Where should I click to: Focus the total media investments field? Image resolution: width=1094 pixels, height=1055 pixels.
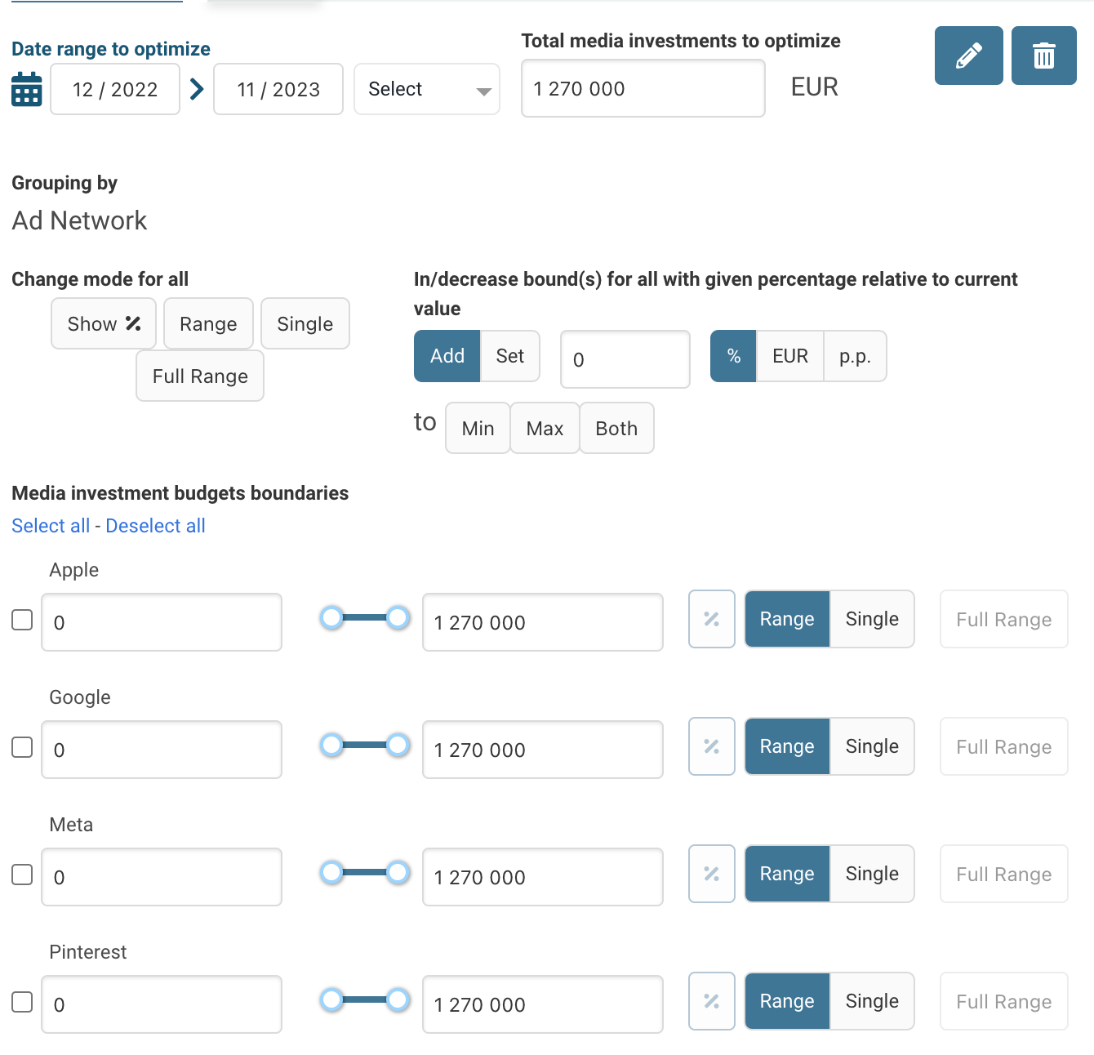click(x=643, y=88)
